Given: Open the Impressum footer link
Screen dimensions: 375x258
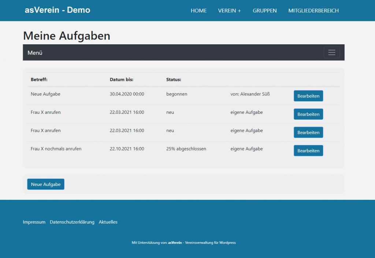Looking at the screenshot, I should 34,222.
